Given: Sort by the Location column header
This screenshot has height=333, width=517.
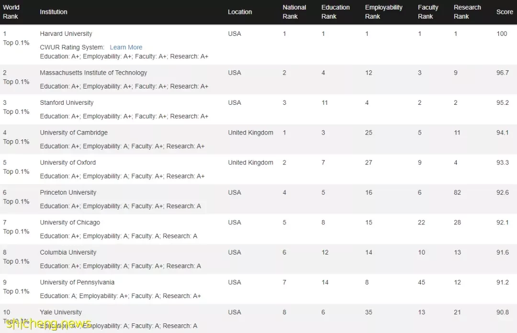Looking at the screenshot, I should (240, 12).
